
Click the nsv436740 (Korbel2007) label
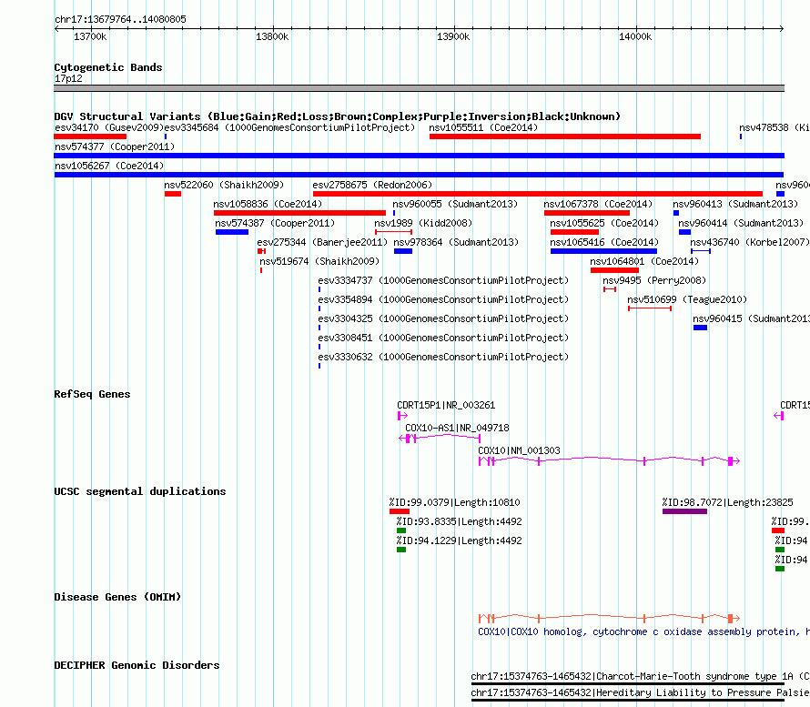click(x=750, y=242)
